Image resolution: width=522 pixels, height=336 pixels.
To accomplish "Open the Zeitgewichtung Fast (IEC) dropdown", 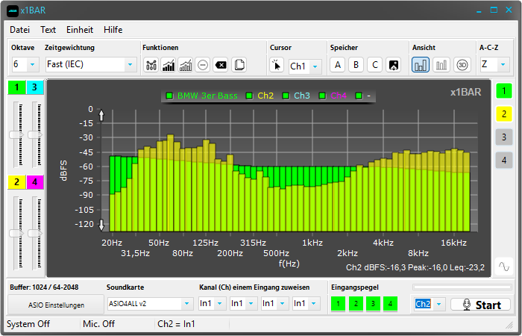I will click(x=91, y=64).
